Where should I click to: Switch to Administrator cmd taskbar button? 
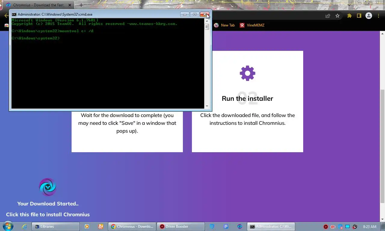(271, 226)
